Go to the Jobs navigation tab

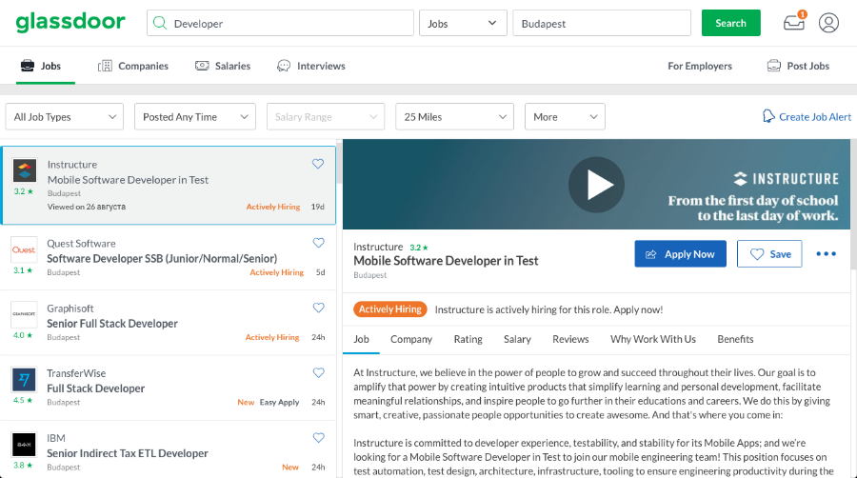pyautogui.click(x=41, y=66)
